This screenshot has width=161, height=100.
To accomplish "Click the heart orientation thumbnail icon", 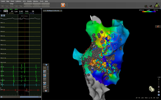I will (152, 89).
